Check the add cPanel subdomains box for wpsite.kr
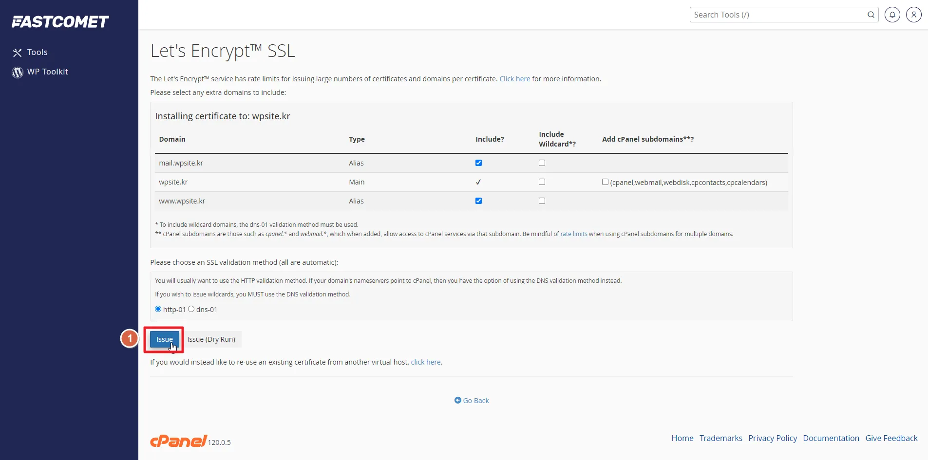Image resolution: width=928 pixels, height=460 pixels. tap(605, 182)
